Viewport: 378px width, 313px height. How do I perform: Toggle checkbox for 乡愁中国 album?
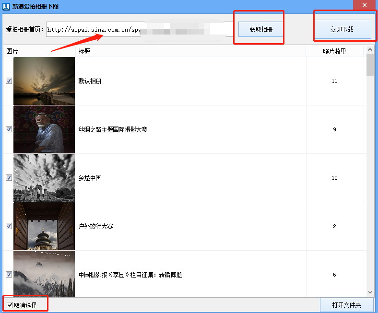click(x=9, y=177)
